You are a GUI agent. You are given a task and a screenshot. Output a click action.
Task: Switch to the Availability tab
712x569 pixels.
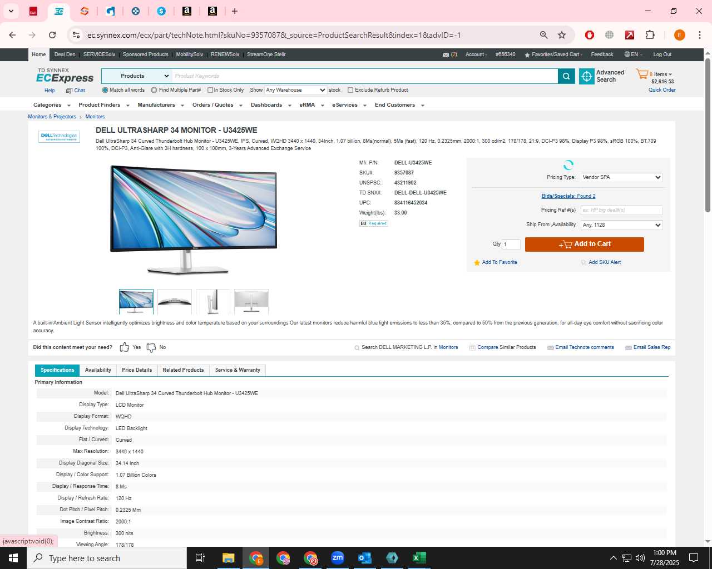click(98, 370)
